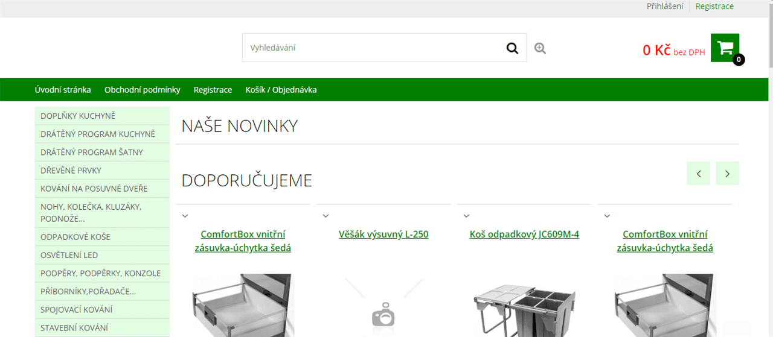
Task: Select DRÁTĚNÝ PROGRAM KUCHYNĚ category
Action: (x=102, y=134)
